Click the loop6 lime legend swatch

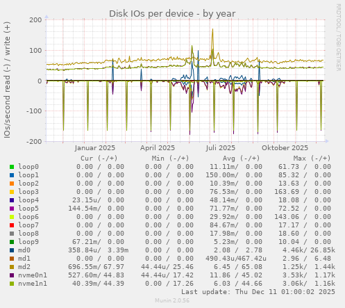click(12, 217)
